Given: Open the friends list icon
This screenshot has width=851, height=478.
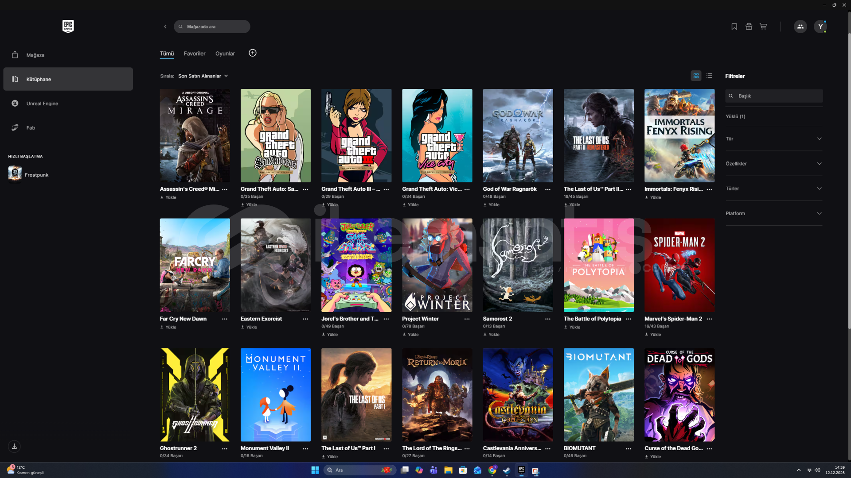Looking at the screenshot, I should (x=800, y=27).
